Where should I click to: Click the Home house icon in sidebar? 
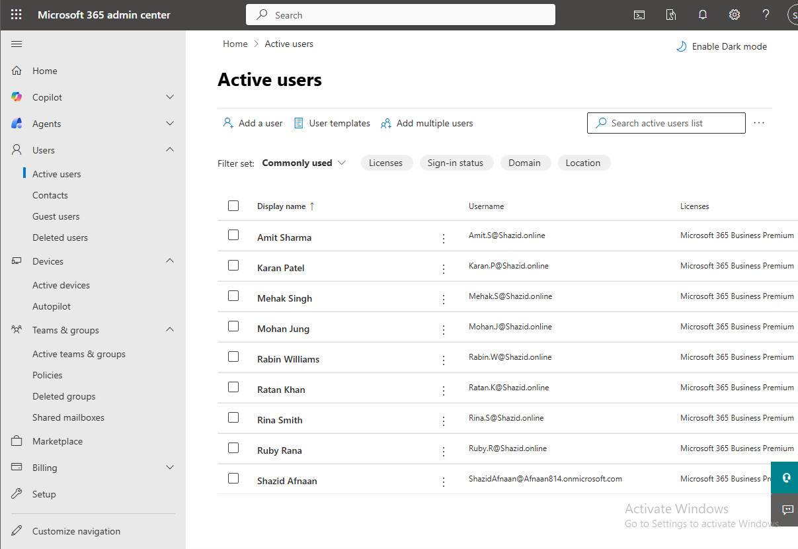pos(17,71)
